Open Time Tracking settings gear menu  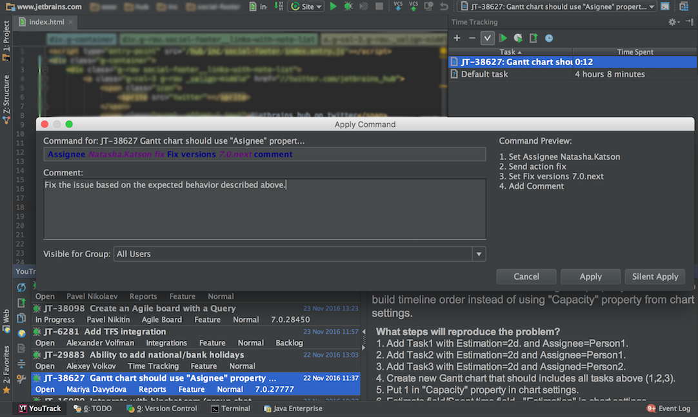673,22
